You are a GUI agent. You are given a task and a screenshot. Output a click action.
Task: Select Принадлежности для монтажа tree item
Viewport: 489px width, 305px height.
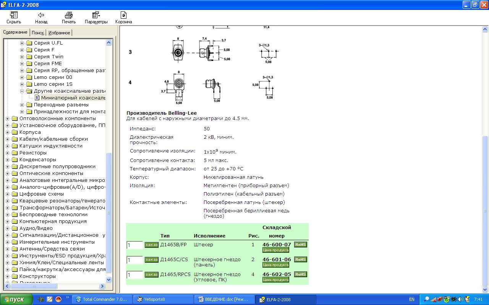[x=70, y=112]
